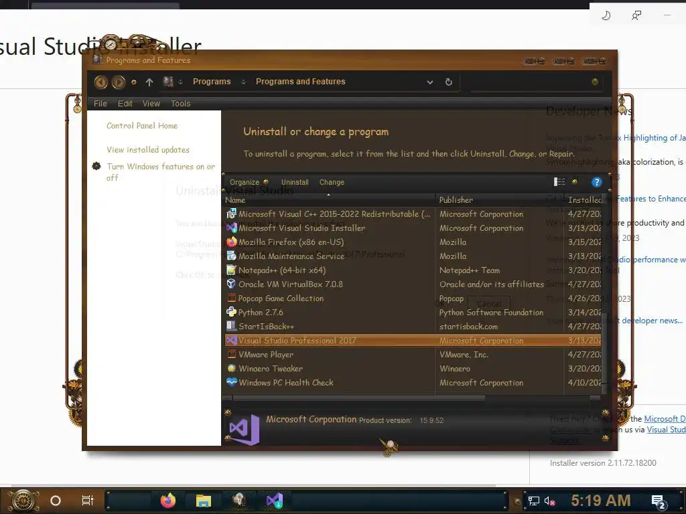Viewport: 686px width, 514px height.
Task: Select the Microsoft Visual Studio Installer row
Action: coord(413,228)
